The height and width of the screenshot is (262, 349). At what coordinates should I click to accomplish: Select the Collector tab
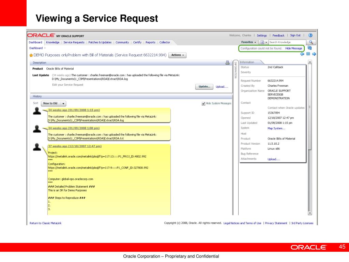(165, 42)
